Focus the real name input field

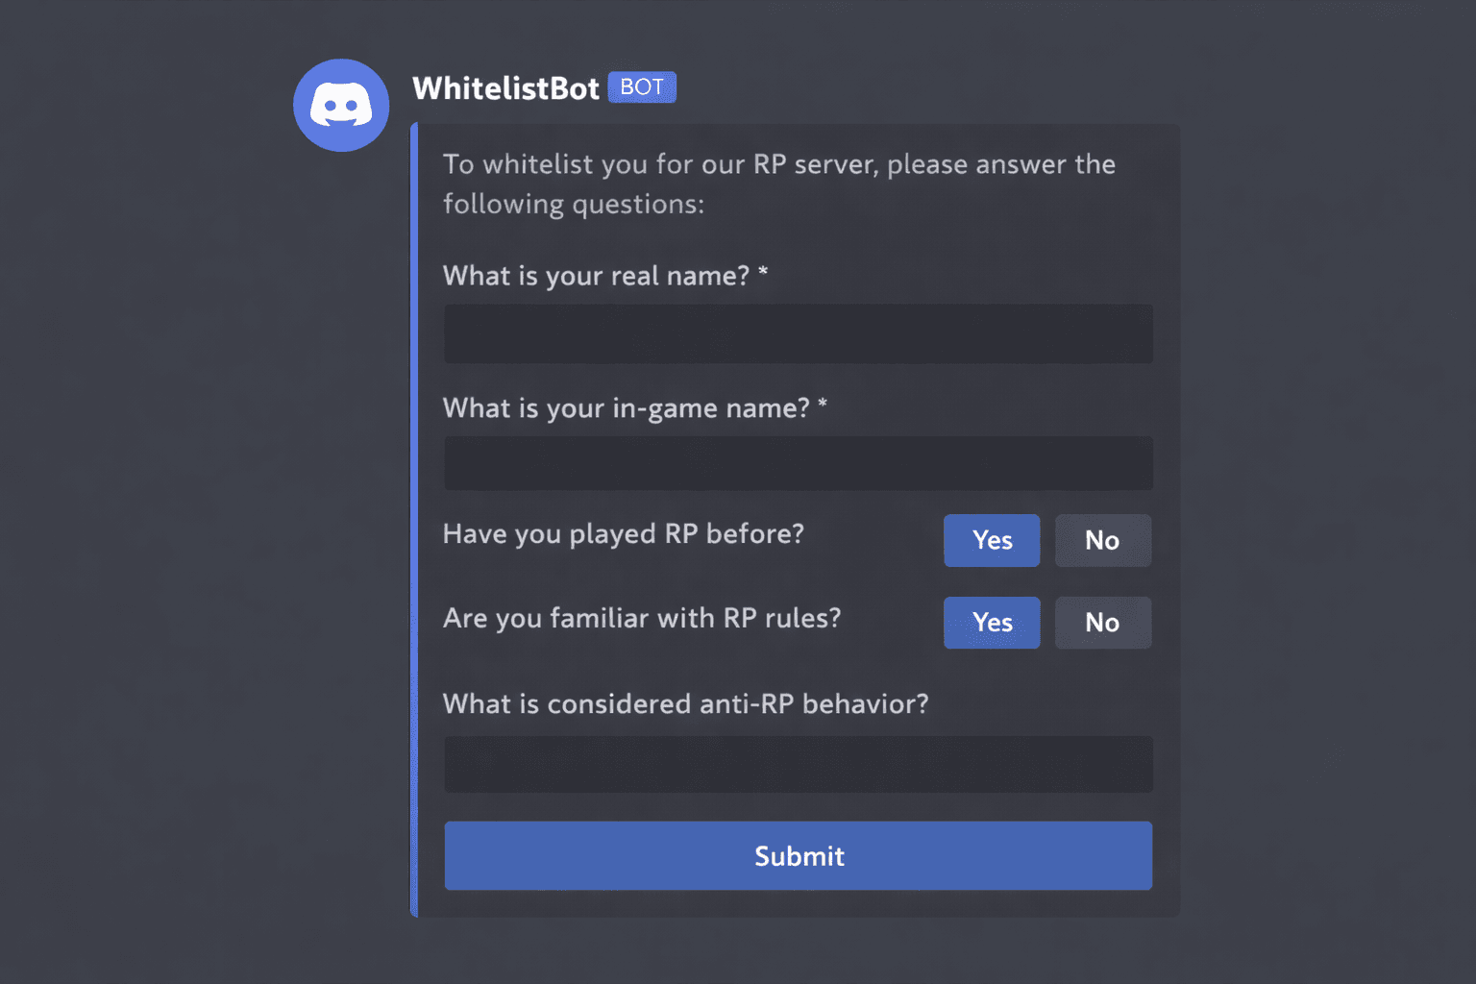point(798,334)
